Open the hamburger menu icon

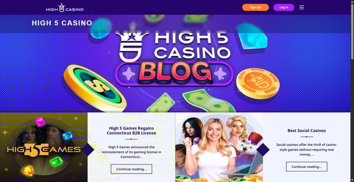pos(302,8)
